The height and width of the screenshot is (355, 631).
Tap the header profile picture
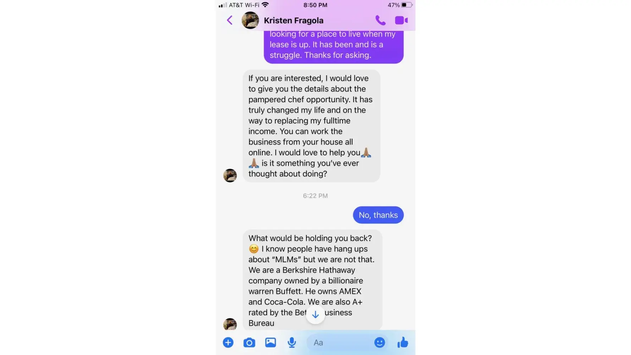tap(250, 20)
